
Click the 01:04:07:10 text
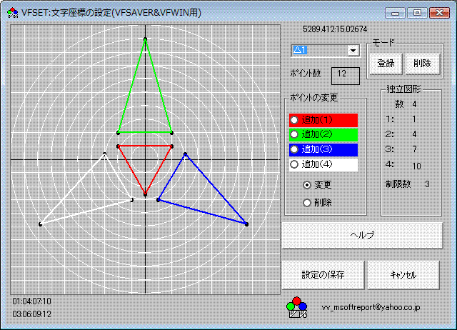(31, 301)
